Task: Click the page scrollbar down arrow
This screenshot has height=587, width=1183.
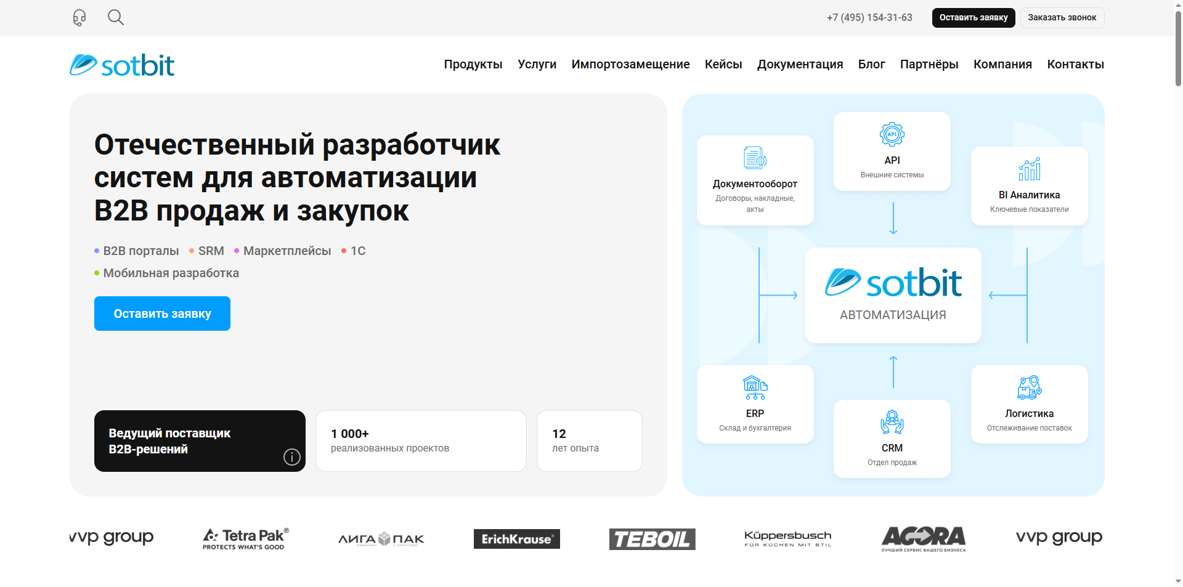Action: pos(1177,581)
